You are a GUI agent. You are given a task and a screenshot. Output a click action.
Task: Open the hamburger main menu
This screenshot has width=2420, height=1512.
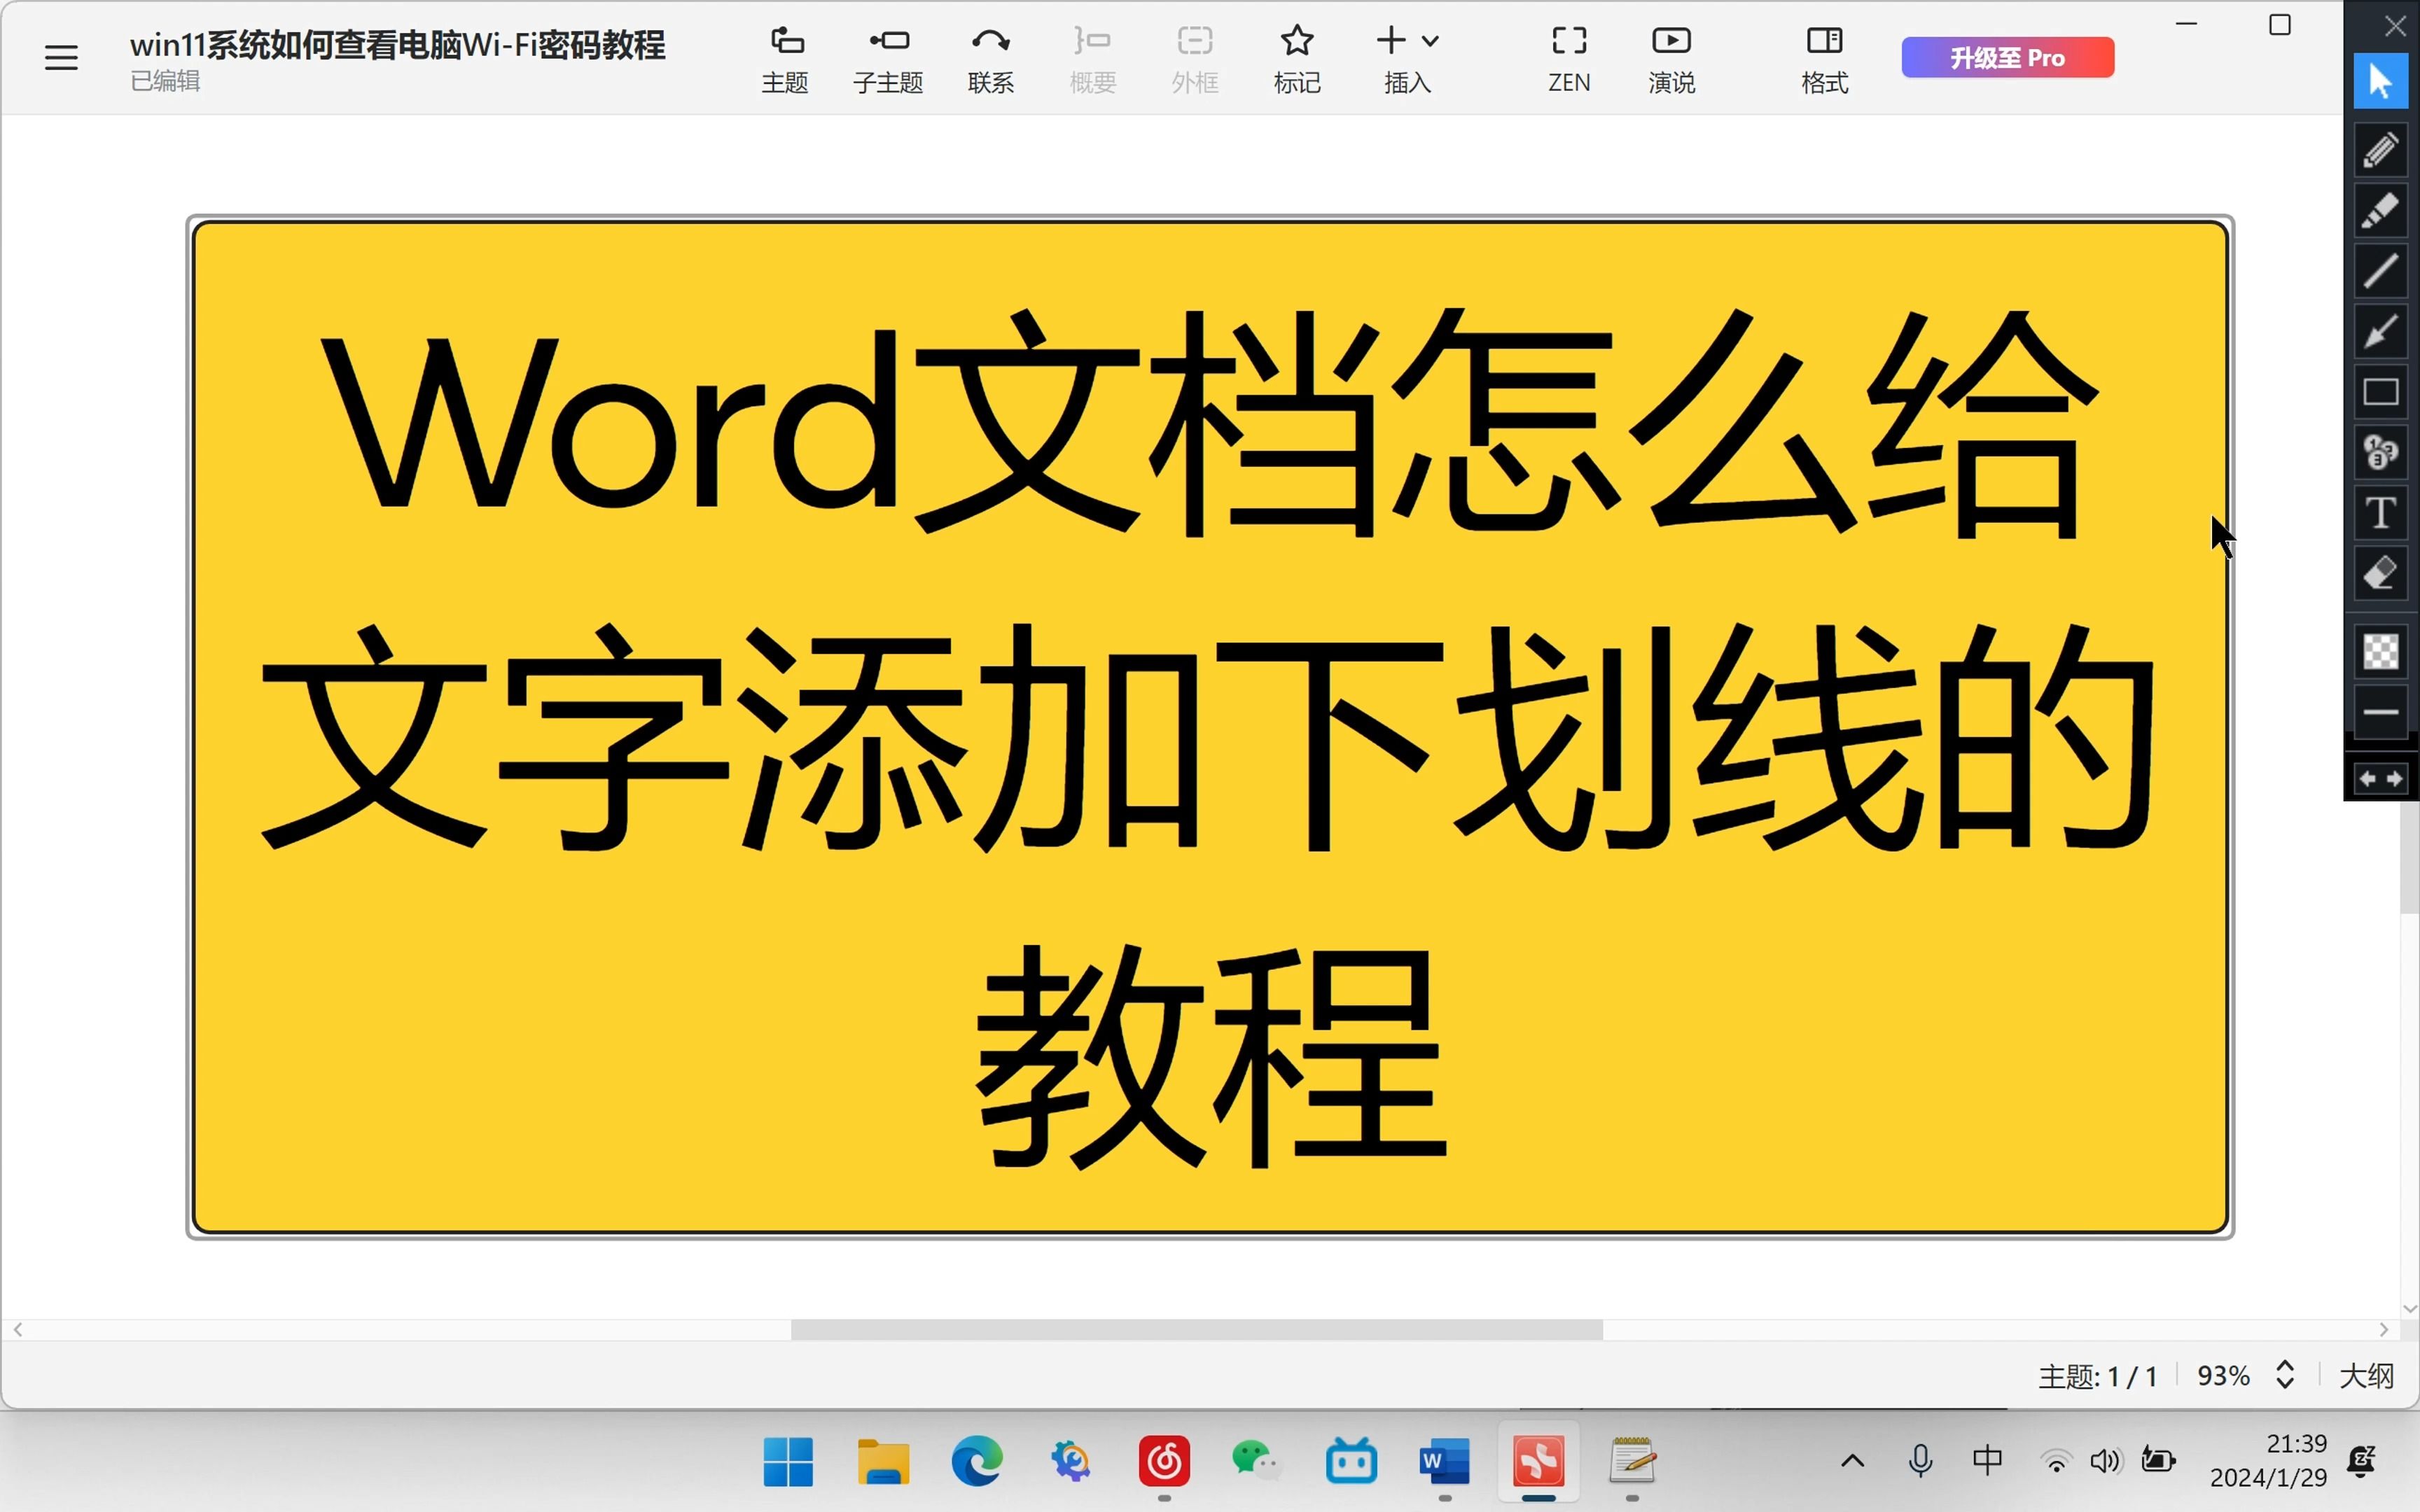pyautogui.click(x=61, y=57)
